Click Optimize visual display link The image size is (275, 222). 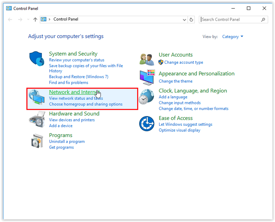[180, 130]
